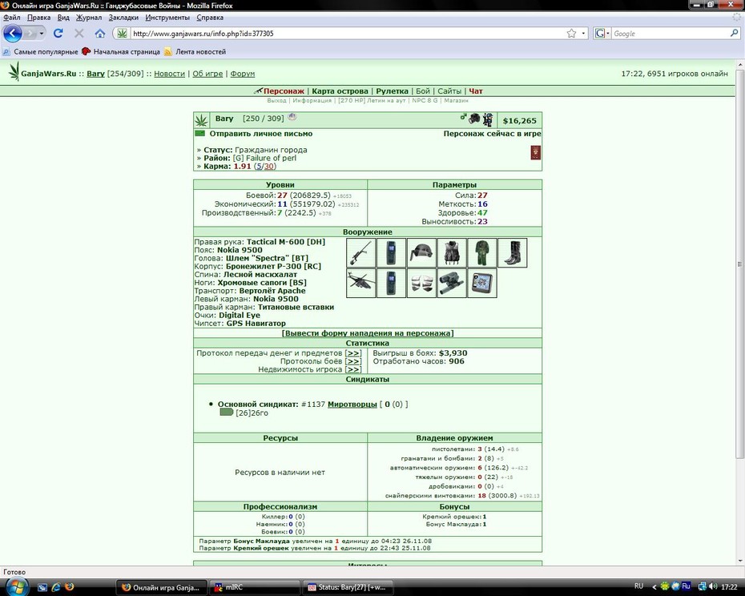
Task: Open the Карта острова link
Action: pos(340,91)
